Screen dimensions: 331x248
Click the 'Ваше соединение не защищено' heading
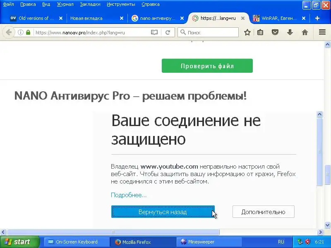186,130
